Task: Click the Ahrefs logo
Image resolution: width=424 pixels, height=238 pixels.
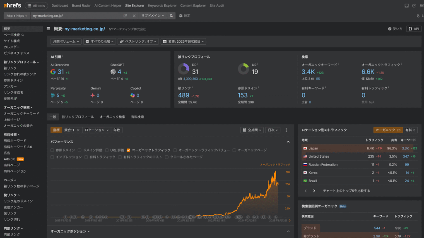Action: (x=12, y=5)
